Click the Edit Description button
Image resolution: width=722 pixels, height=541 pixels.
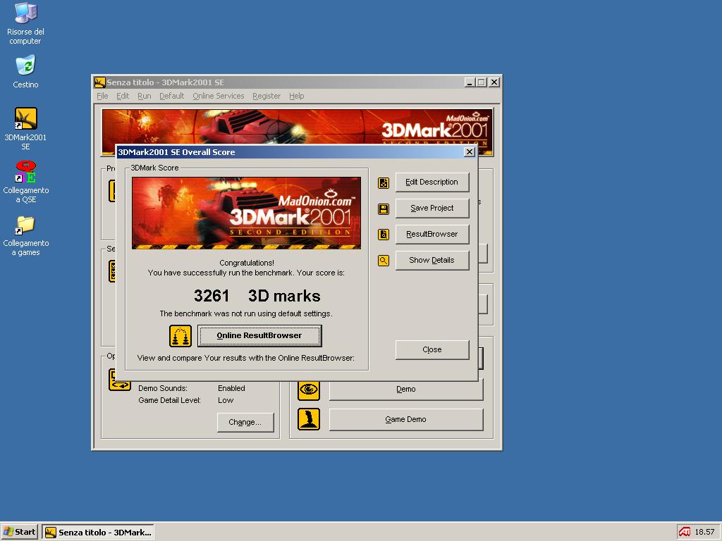432,182
